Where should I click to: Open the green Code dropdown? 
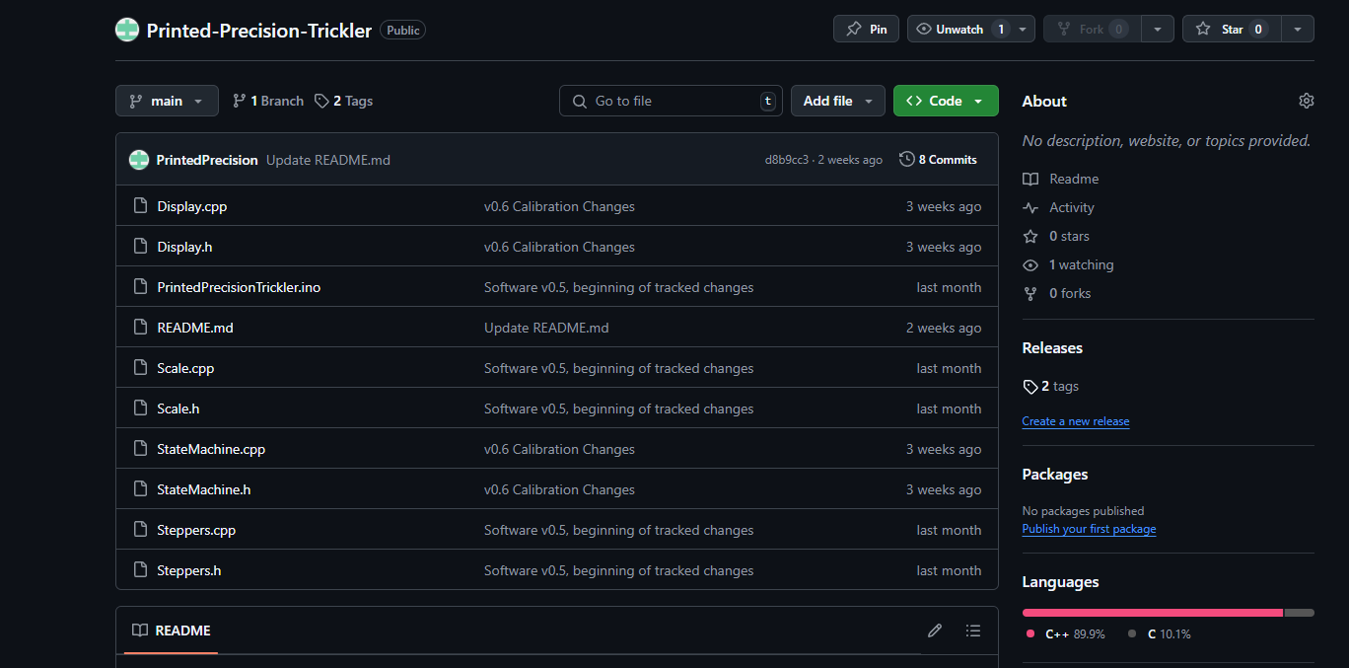(945, 101)
